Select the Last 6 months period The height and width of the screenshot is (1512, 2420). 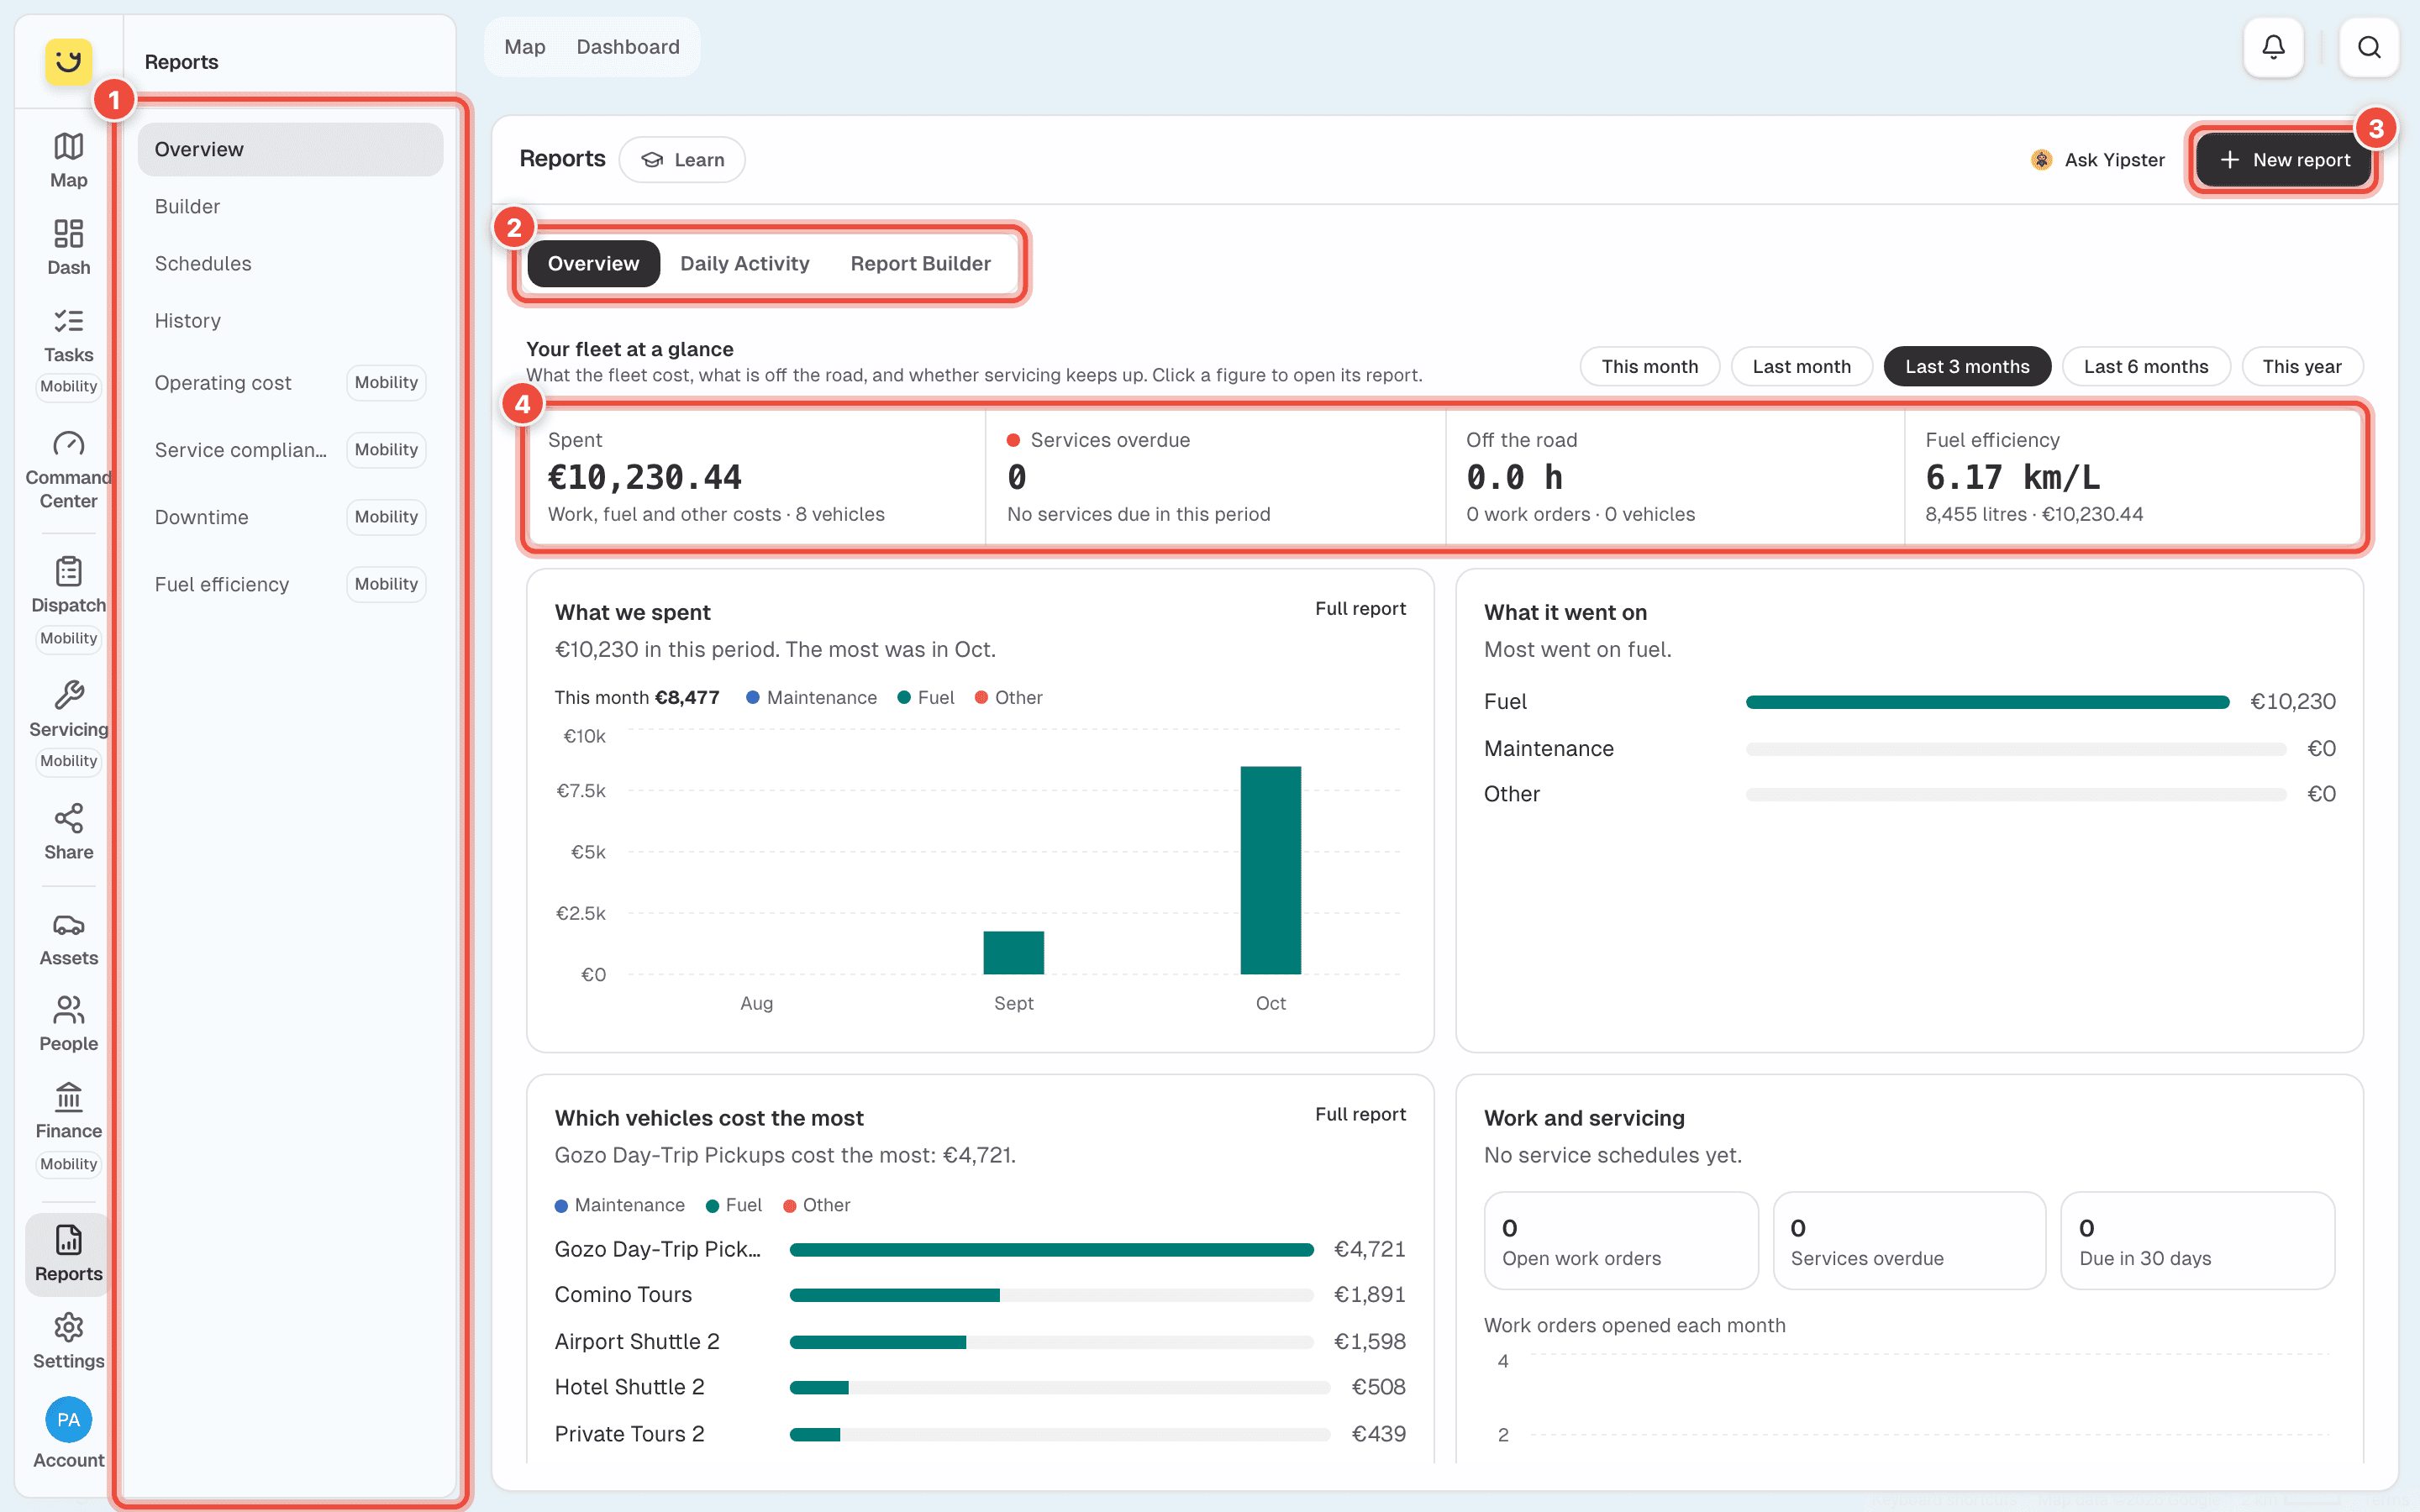coord(2146,366)
